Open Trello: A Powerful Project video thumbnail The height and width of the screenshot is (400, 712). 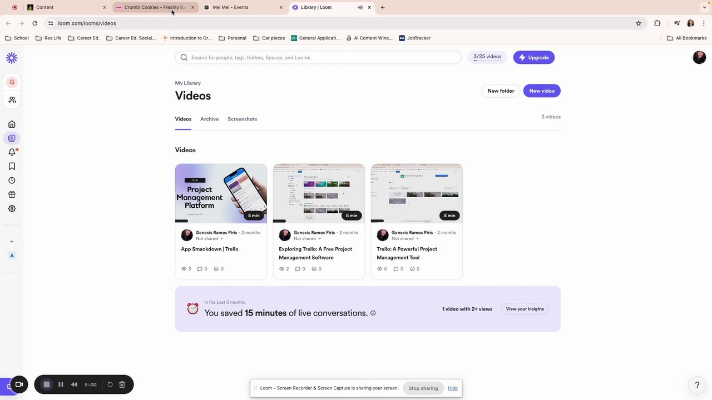pyautogui.click(x=417, y=193)
